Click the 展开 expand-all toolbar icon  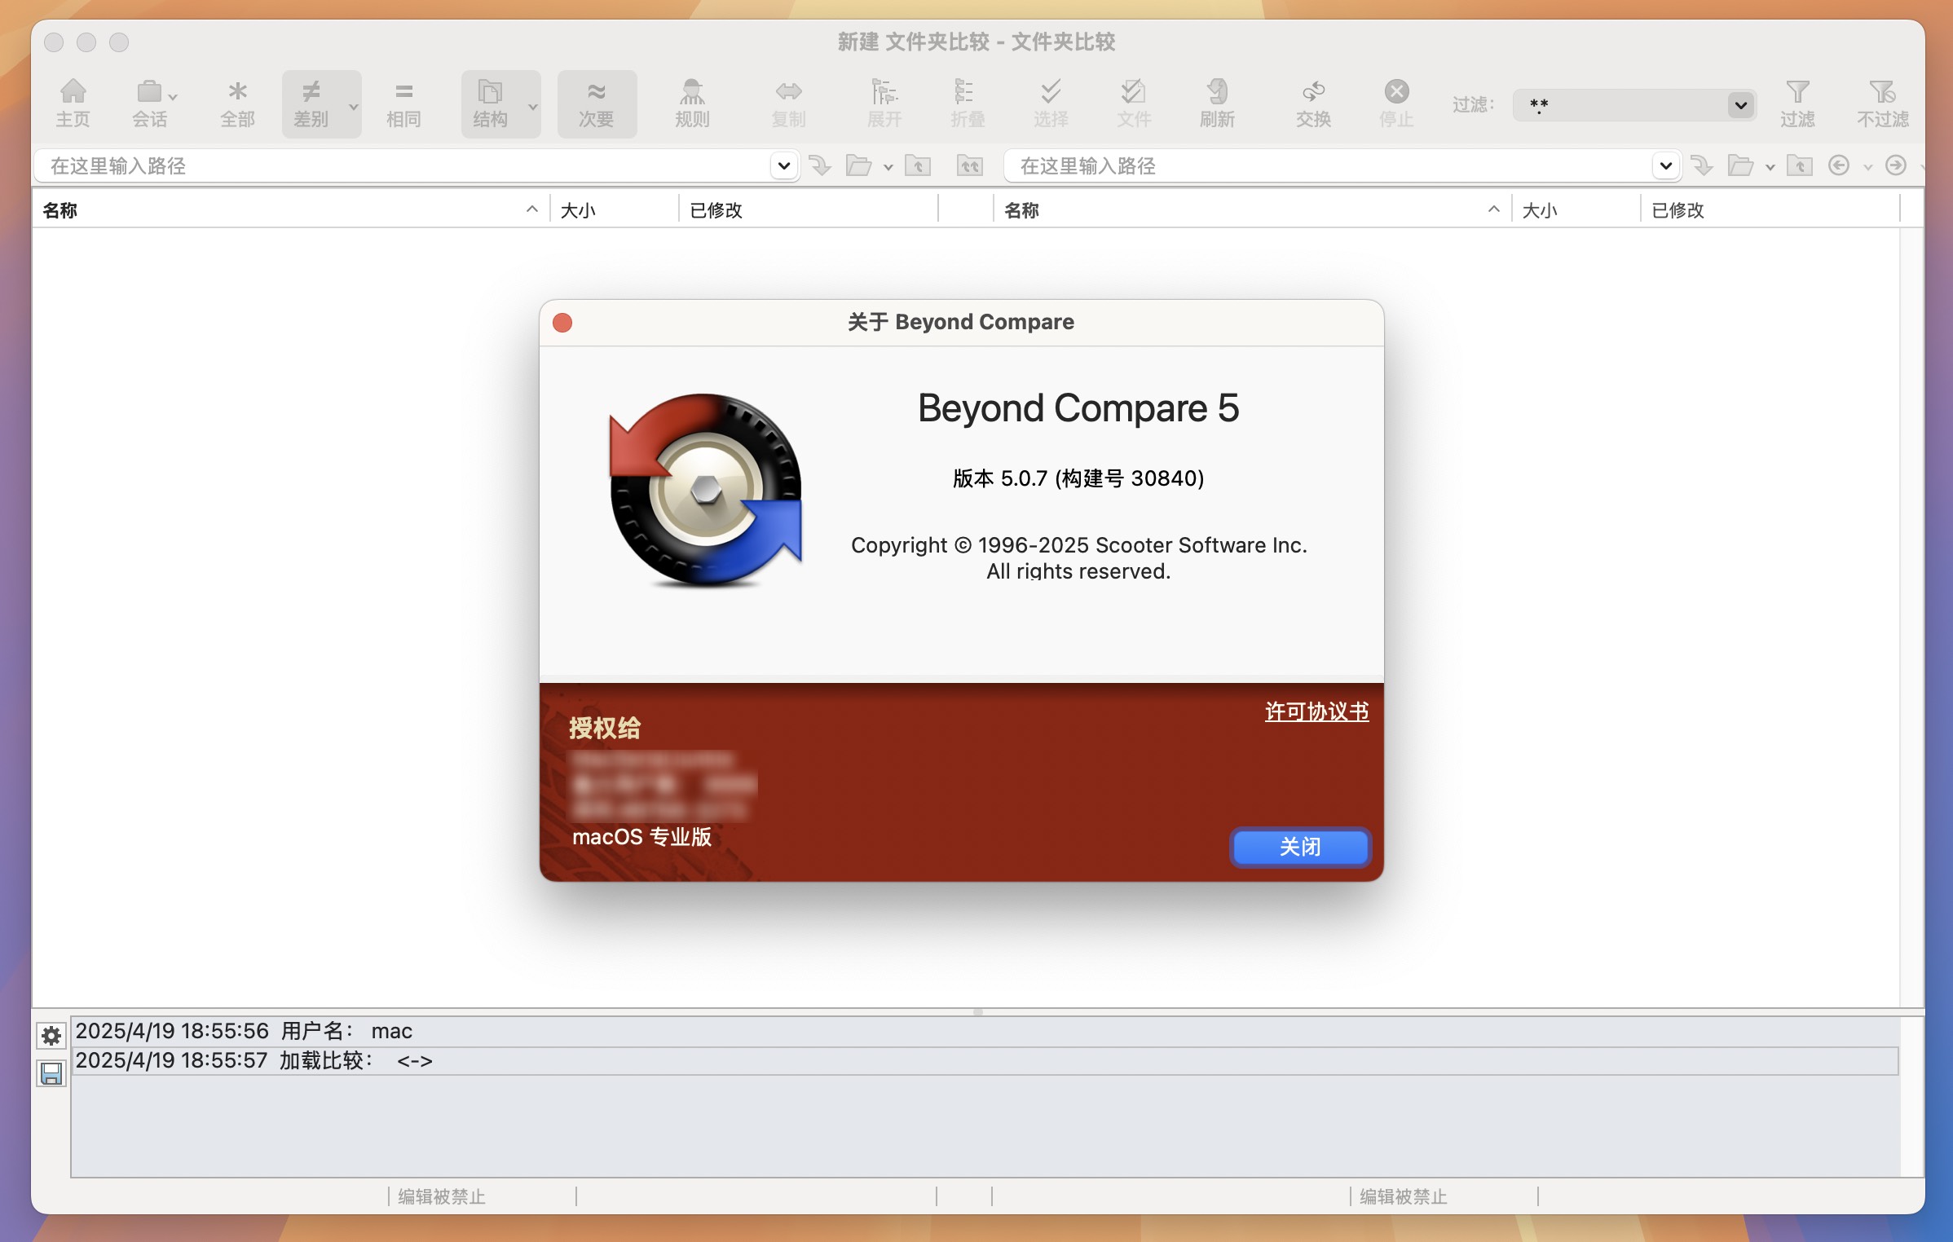click(x=884, y=103)
